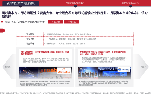The height and width of the screenshot is (95, 151).
Task: Click the Envision logo image
Action: (x=124, y=70)
